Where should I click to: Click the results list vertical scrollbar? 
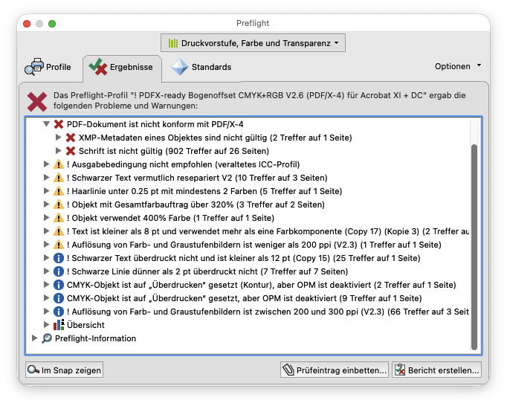474,247
